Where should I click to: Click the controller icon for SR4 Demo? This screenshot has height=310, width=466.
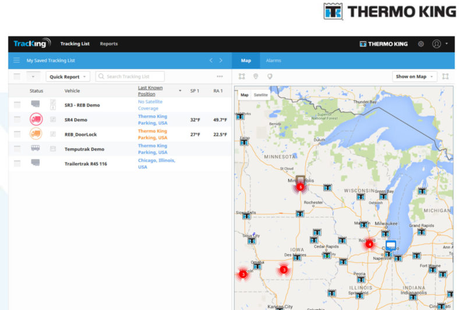tap(53, 119)
